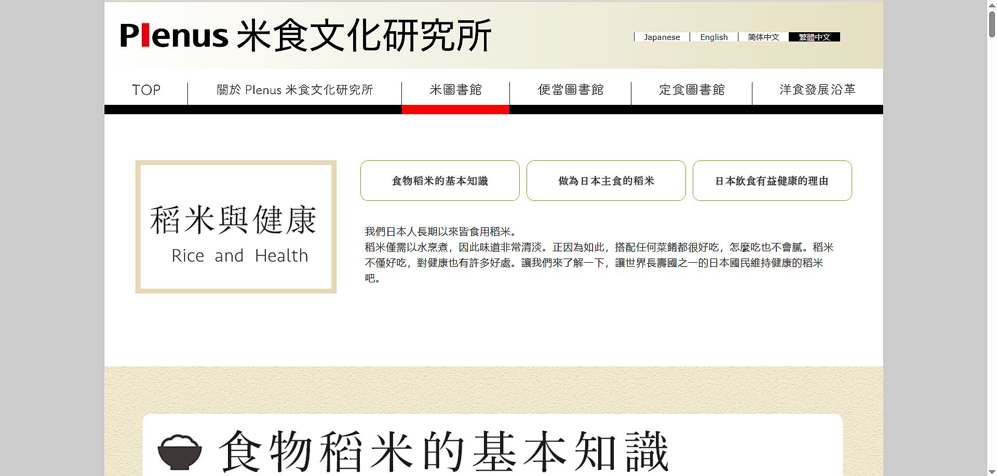Viewport: 997px width, 476px height.
Task: Click the Plenus 米食文化研究所 logo
Action: [305, 35]
